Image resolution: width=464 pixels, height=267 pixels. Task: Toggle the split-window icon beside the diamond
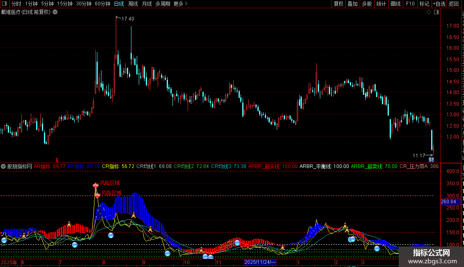pos(436,12)
